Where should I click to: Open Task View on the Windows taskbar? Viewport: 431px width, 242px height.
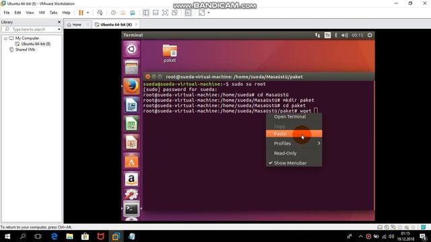click(38, 236)
